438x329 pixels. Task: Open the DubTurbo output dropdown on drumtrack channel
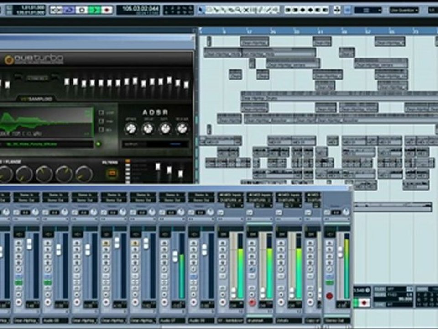[x=259, y=200]
